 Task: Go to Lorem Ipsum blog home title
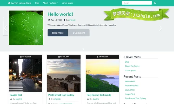coord(21,3)
